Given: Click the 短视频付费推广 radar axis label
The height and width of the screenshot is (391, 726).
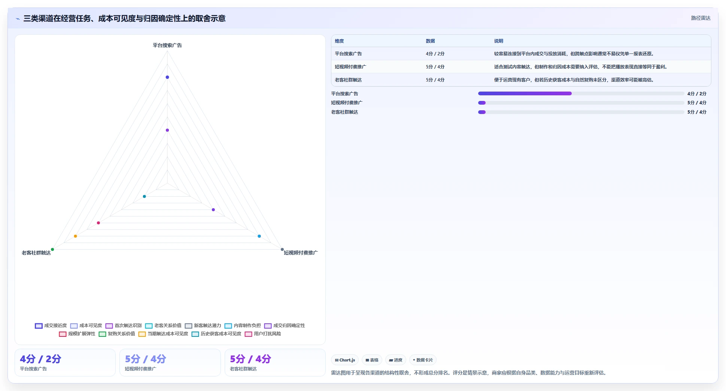Looking at the screenshot, I should [301, 253].
